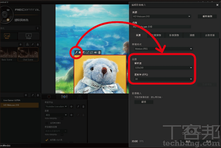The height and width of the screenshot is (148, 221).
Task: Select the 影像調整 image adjustment tab
Action: coord(174,35)
